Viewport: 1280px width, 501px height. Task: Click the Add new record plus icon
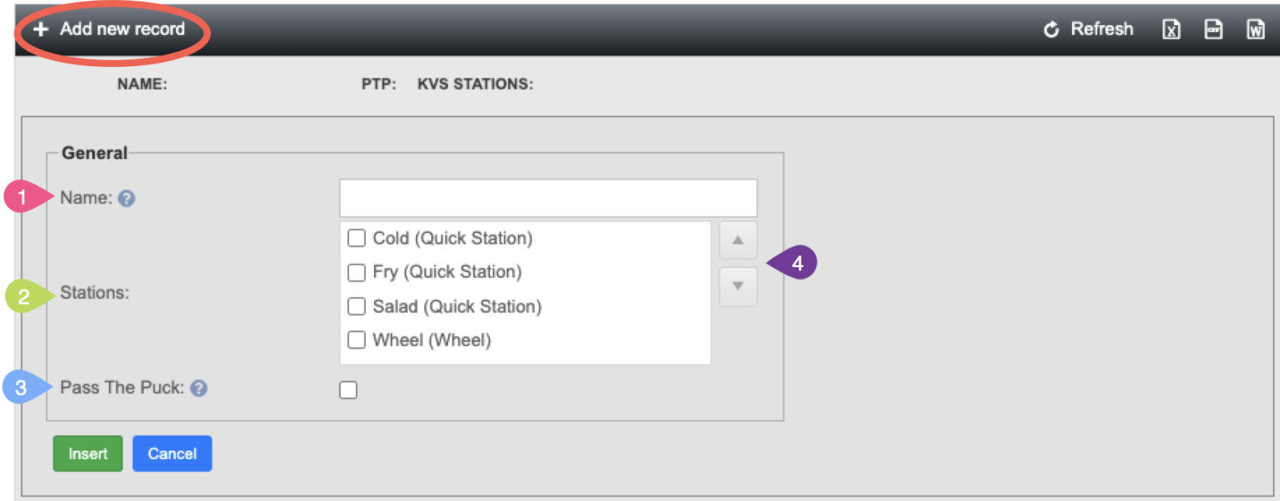coord(41,29)
